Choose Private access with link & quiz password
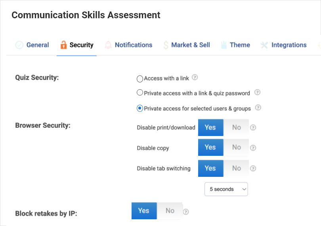This screenshot has height=226, width=321. coord(140,93)
